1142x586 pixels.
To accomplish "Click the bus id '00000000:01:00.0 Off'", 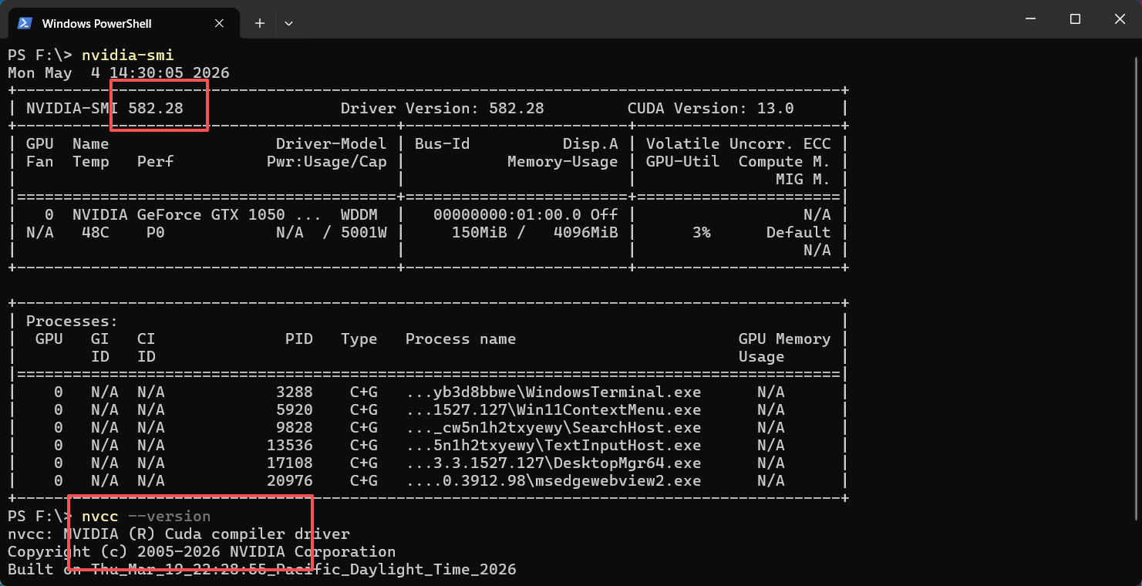I will [526, 214].
